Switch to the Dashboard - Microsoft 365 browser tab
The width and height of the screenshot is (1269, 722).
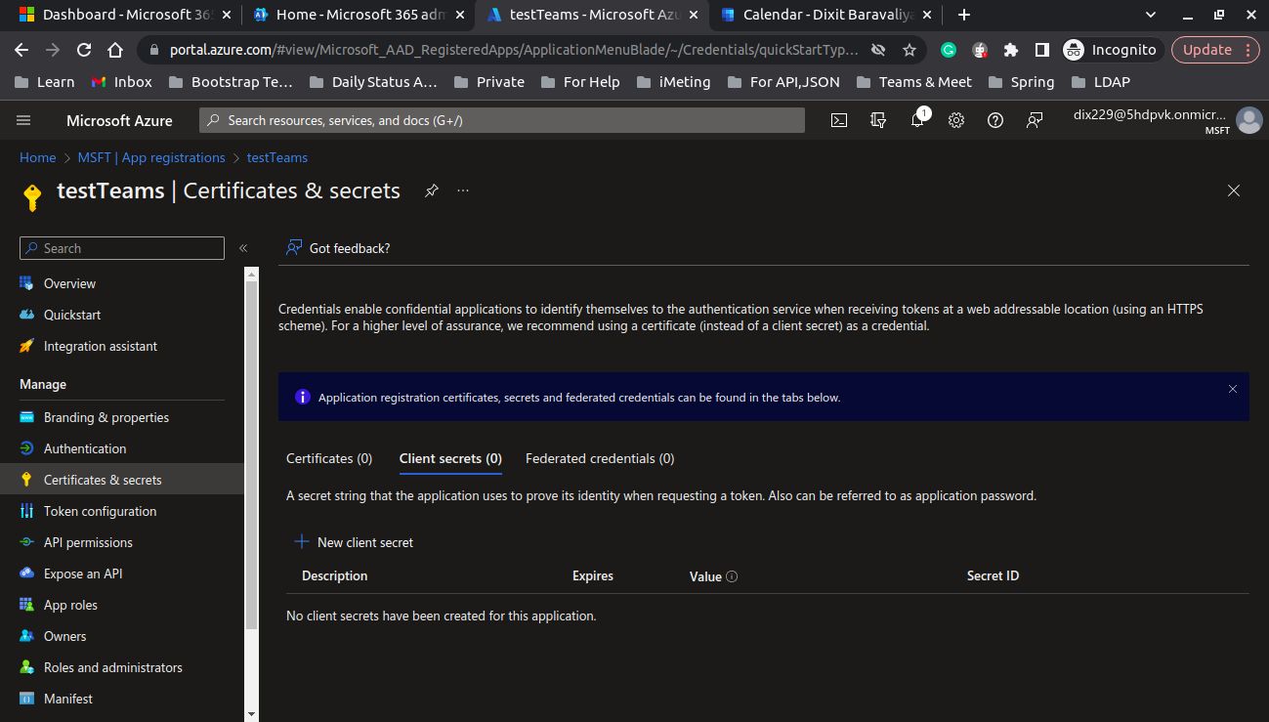[x=124, y=15]
